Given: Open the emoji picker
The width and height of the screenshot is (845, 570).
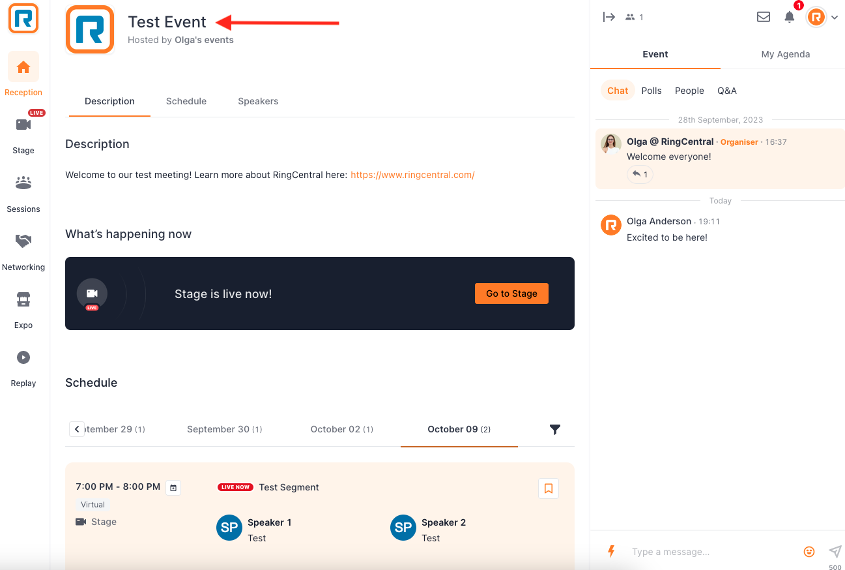Looking at the screenshot, I should tap(809, 552).
